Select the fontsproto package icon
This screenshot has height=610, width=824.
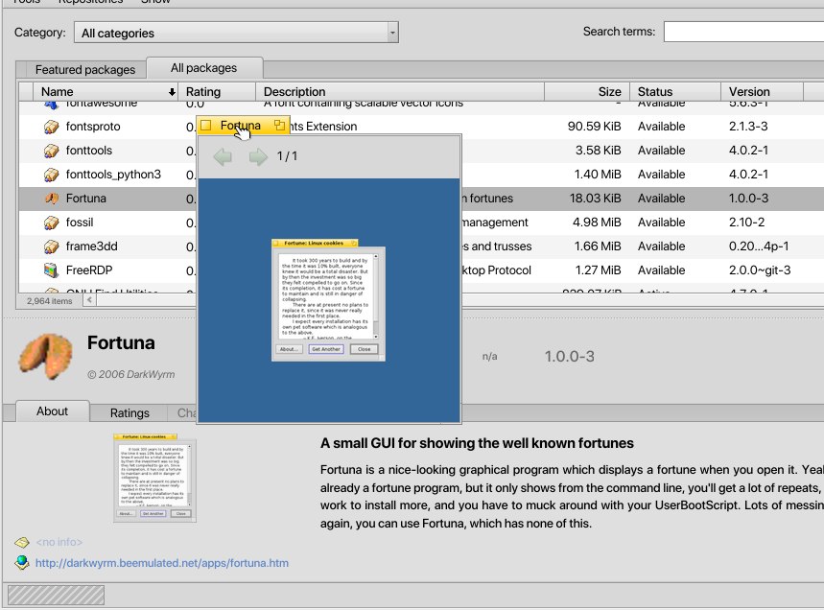pyautogui.click(x=51, y=127)
